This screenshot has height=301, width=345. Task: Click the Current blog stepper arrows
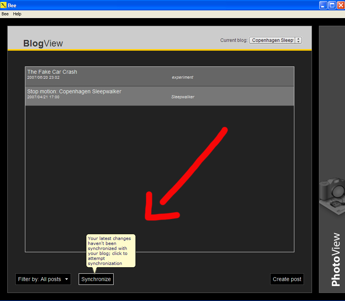click(298, 40)
